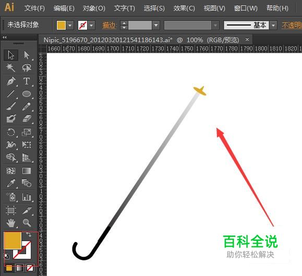Switch to Color fill mode button

[x=9, y=268]
